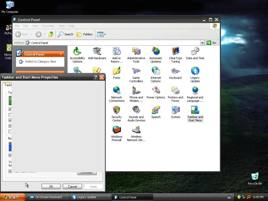Toggle the second (unchecked) taskbar appearance checkbox

(10, 115)
